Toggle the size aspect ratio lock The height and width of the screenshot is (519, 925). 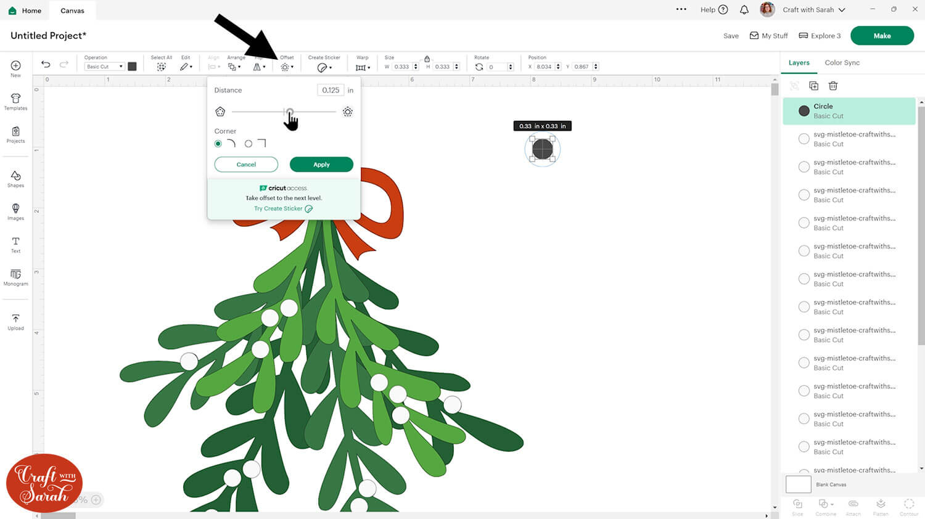click(x=427, y=59)
